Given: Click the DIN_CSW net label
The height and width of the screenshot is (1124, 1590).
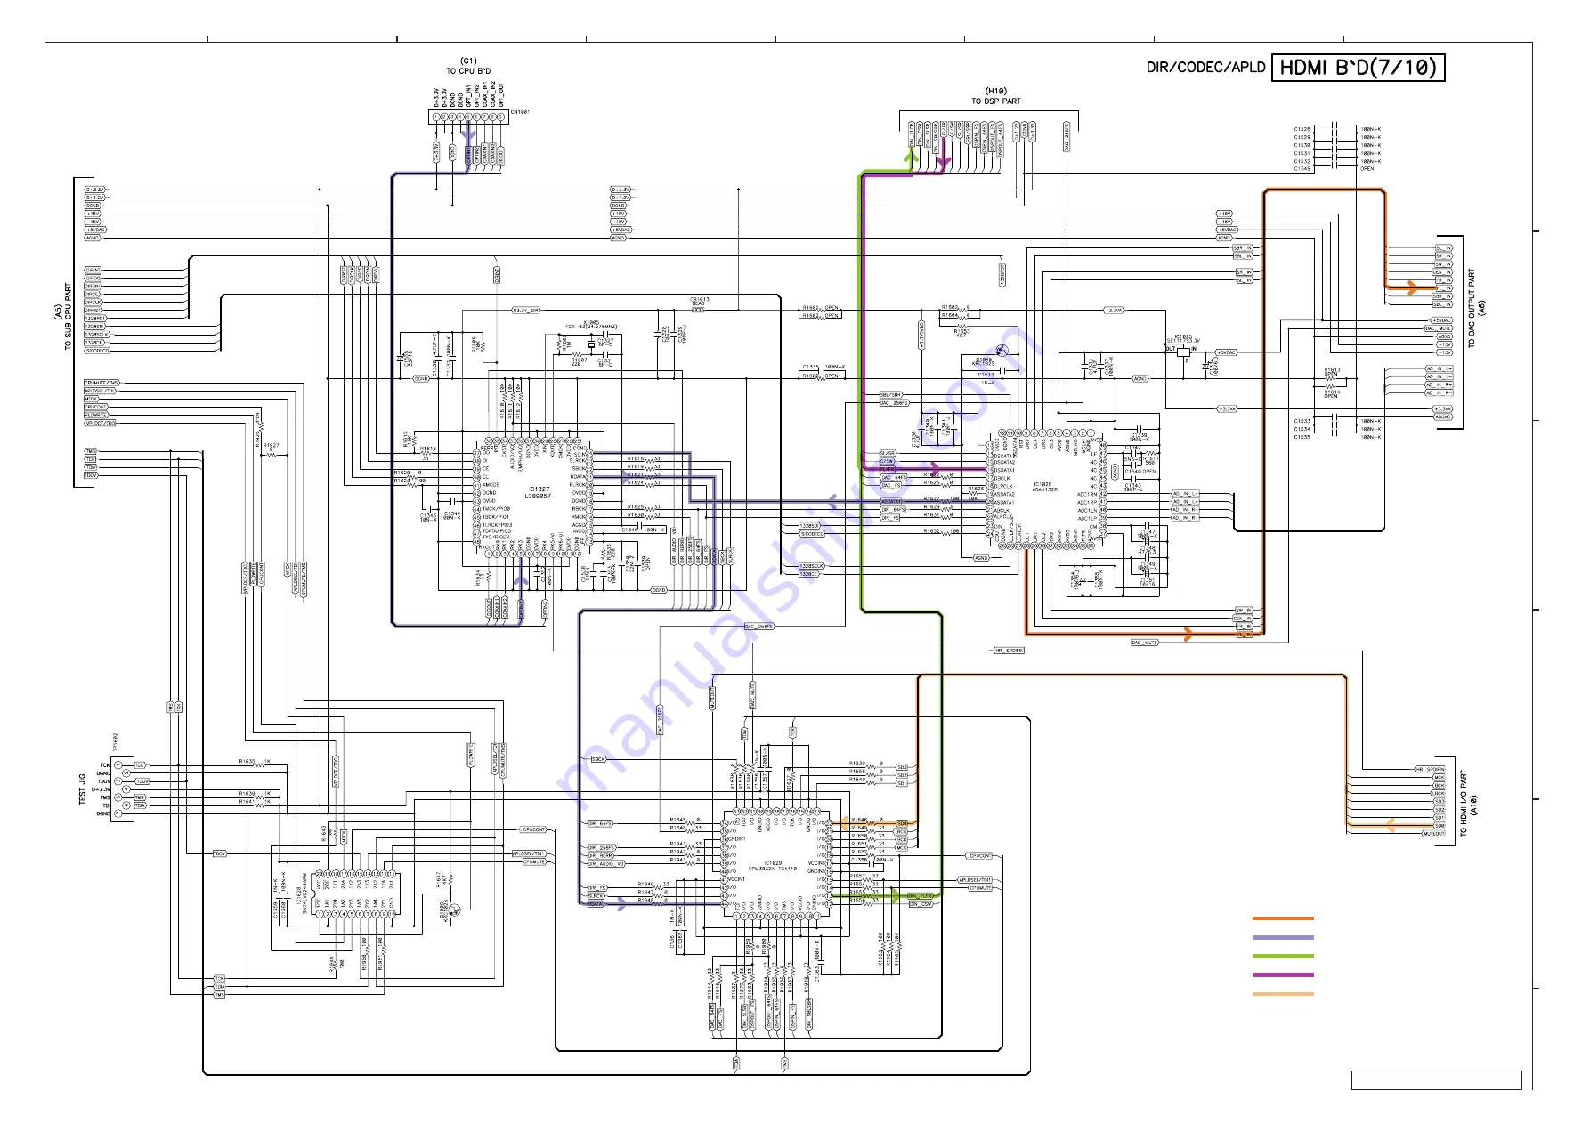Looking at the screenshot, I should coord(921,904).
